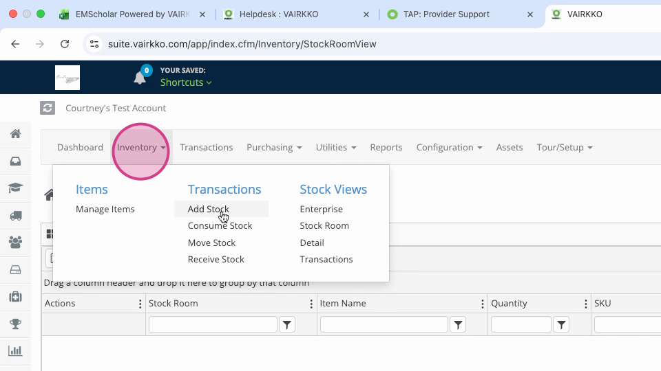This screenshot has height=371, width=661.
Task: Click the browser forward arrow
Action: point(40,44)
